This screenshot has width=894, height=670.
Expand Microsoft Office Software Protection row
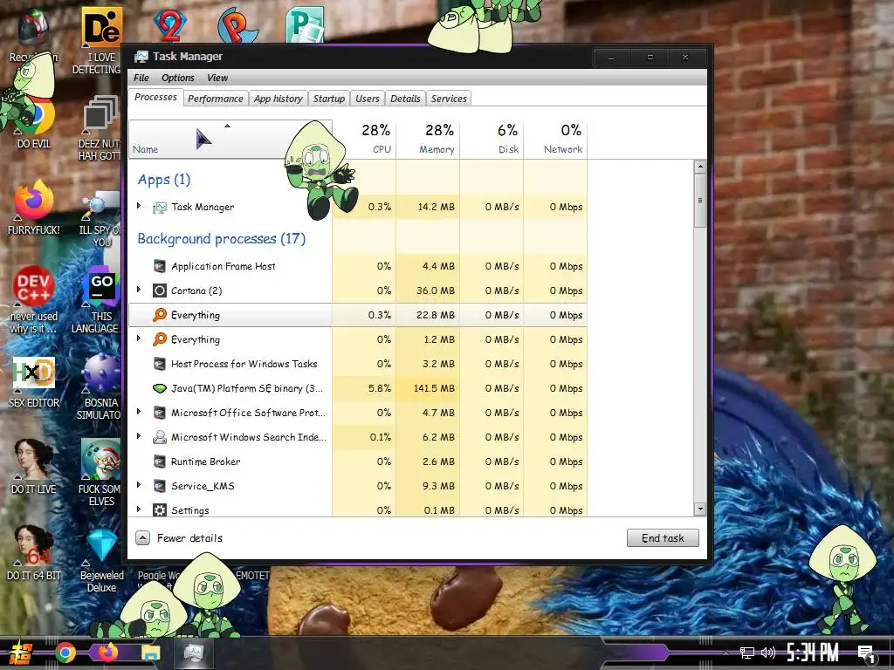coord(139,412)
